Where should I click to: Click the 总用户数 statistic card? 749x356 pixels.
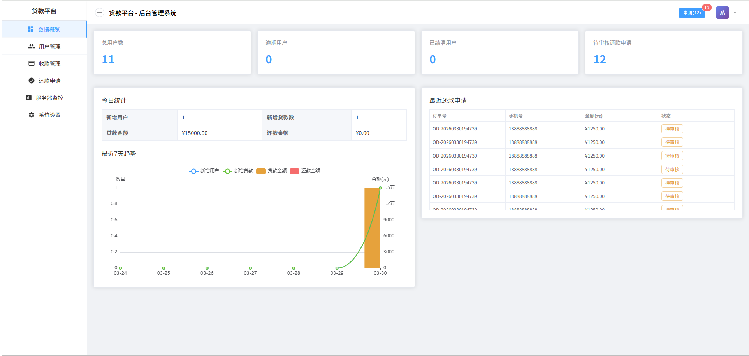[x=172, y=53]
